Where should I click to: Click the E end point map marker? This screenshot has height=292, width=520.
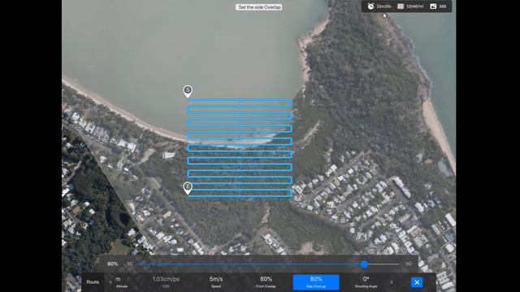pos(188,187)
